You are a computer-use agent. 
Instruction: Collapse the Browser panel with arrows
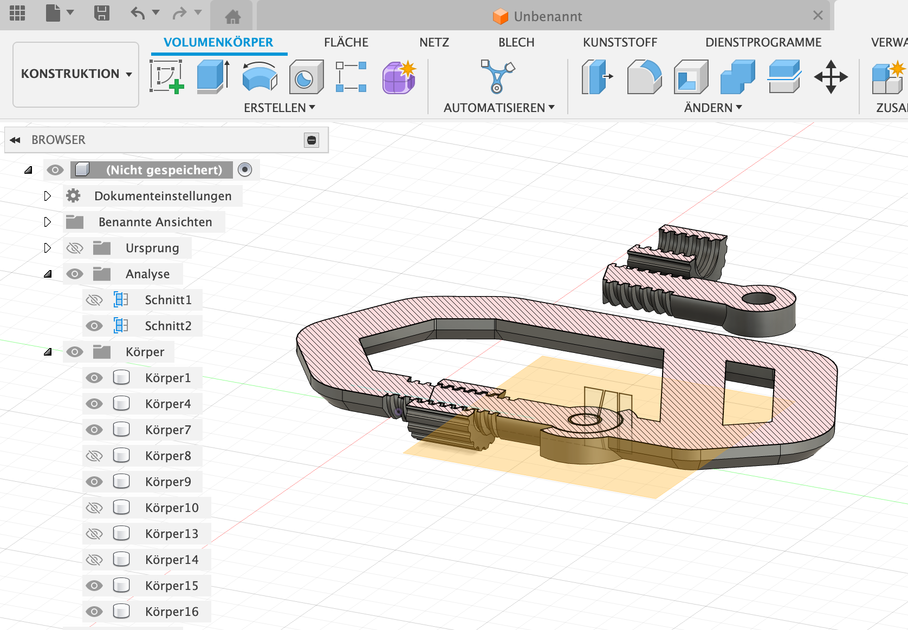[15, 140]
